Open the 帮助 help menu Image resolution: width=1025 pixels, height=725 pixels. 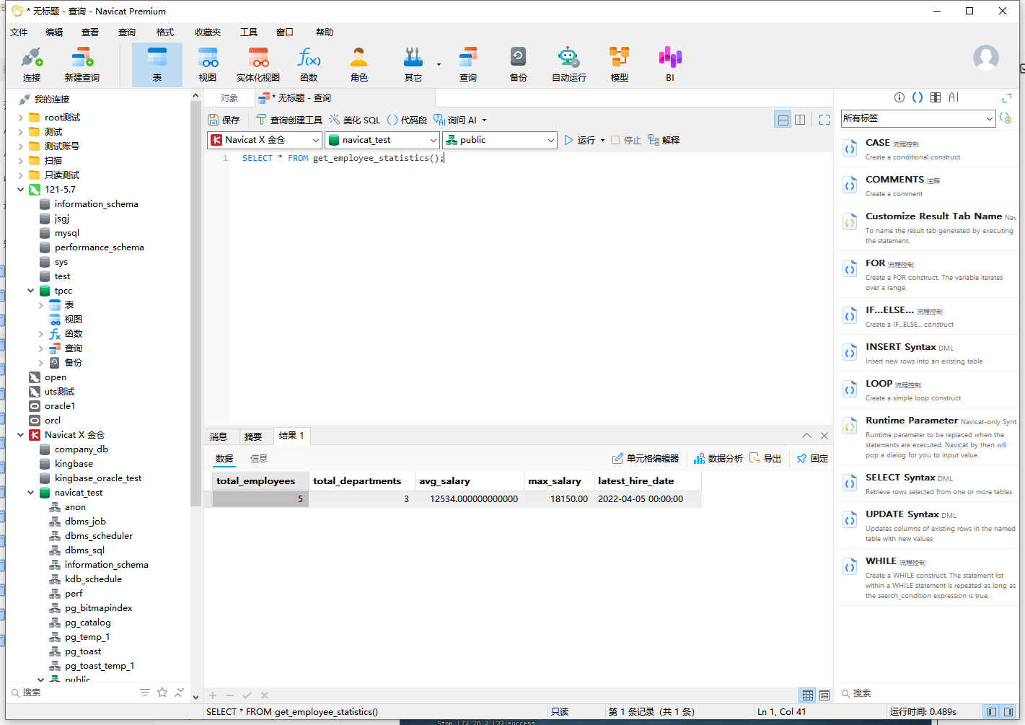tap(325, 32)
